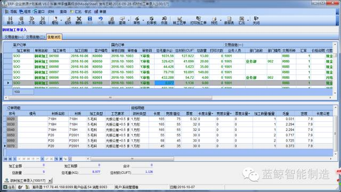Click the 总材积(CUFT) field
This screenshot has height=192, width=341.
coord(142,172)
